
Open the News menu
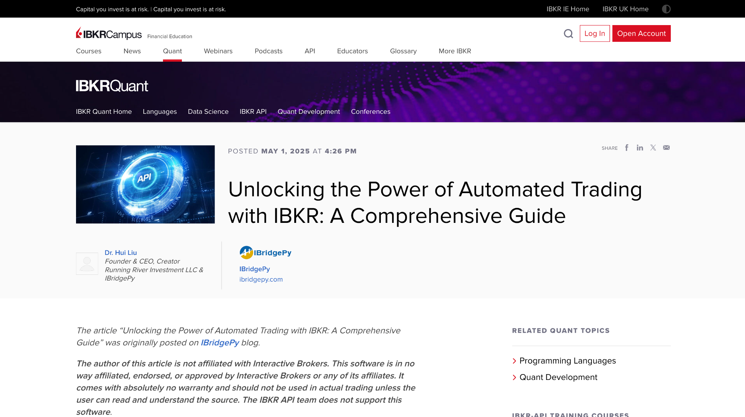coord(132,51)
